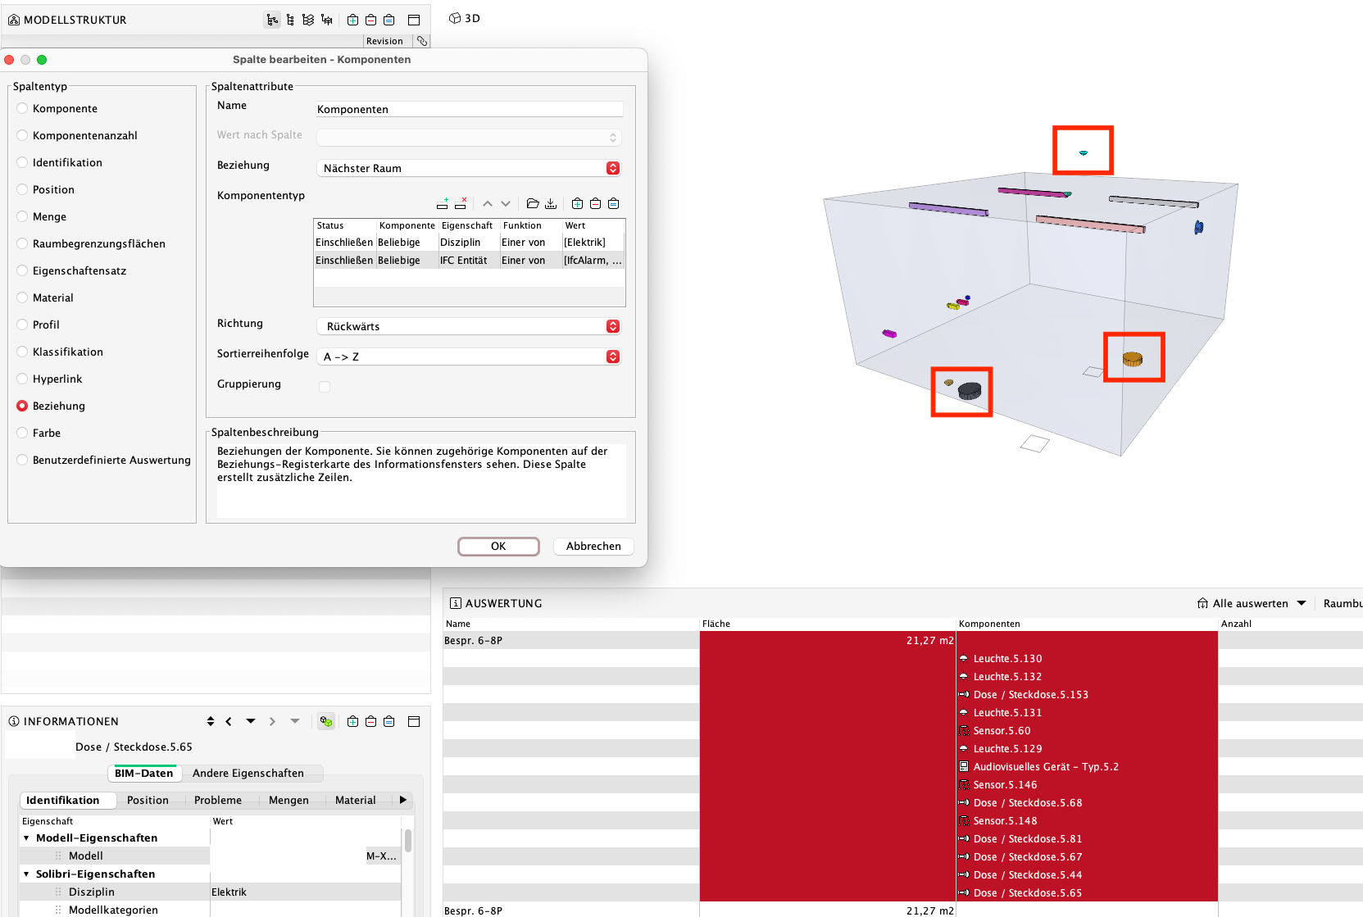Switch to the BIM-Daten tab
Viewport: 1363px width, 917px height.
pyautogui.click(x=144, y=773)
